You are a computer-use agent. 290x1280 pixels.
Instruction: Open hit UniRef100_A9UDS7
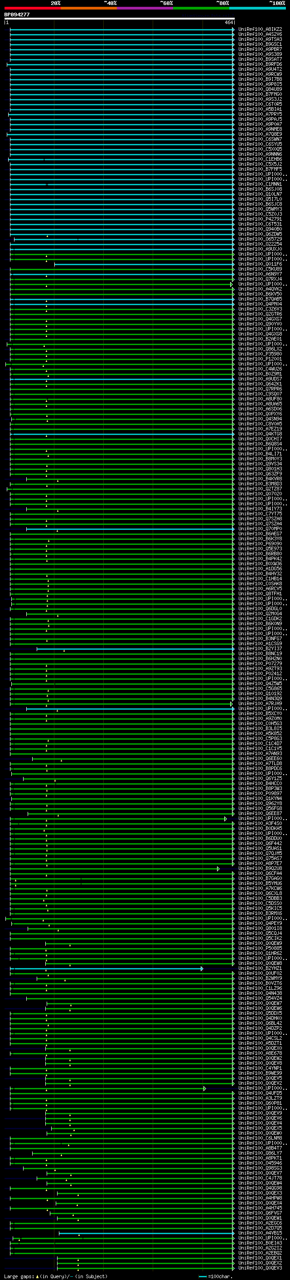pyautogui.click(x=260, y=379)
